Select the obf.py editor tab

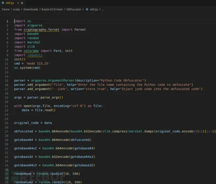pos(12,3)
